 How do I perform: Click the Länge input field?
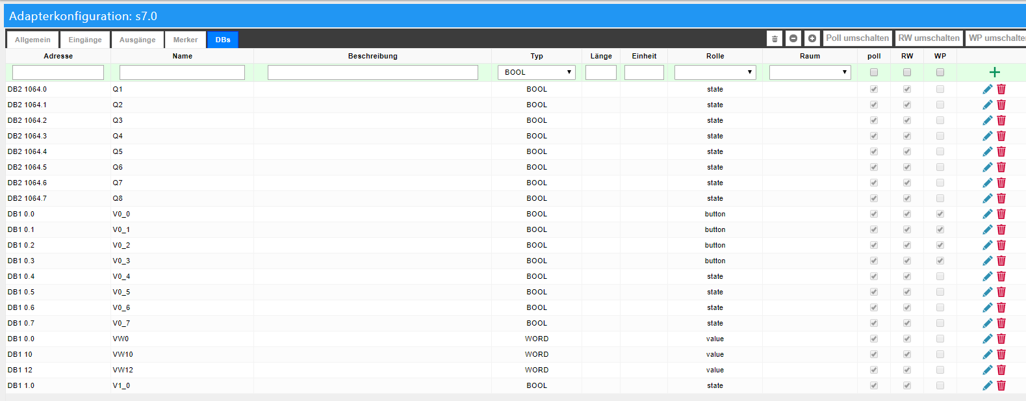pos(601,72)
